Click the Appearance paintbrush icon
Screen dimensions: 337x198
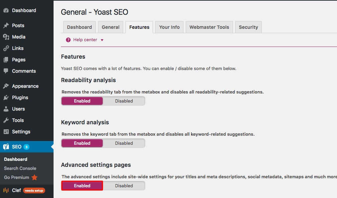[6, 86]
